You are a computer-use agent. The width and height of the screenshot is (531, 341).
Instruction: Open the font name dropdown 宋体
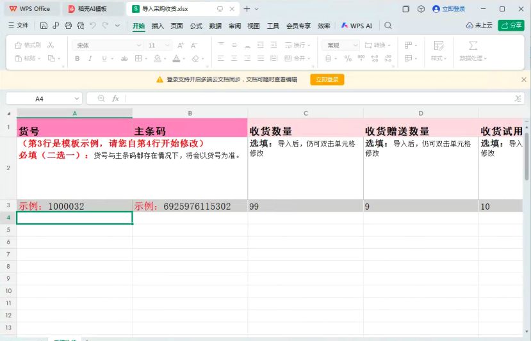(x=139, y=45)
